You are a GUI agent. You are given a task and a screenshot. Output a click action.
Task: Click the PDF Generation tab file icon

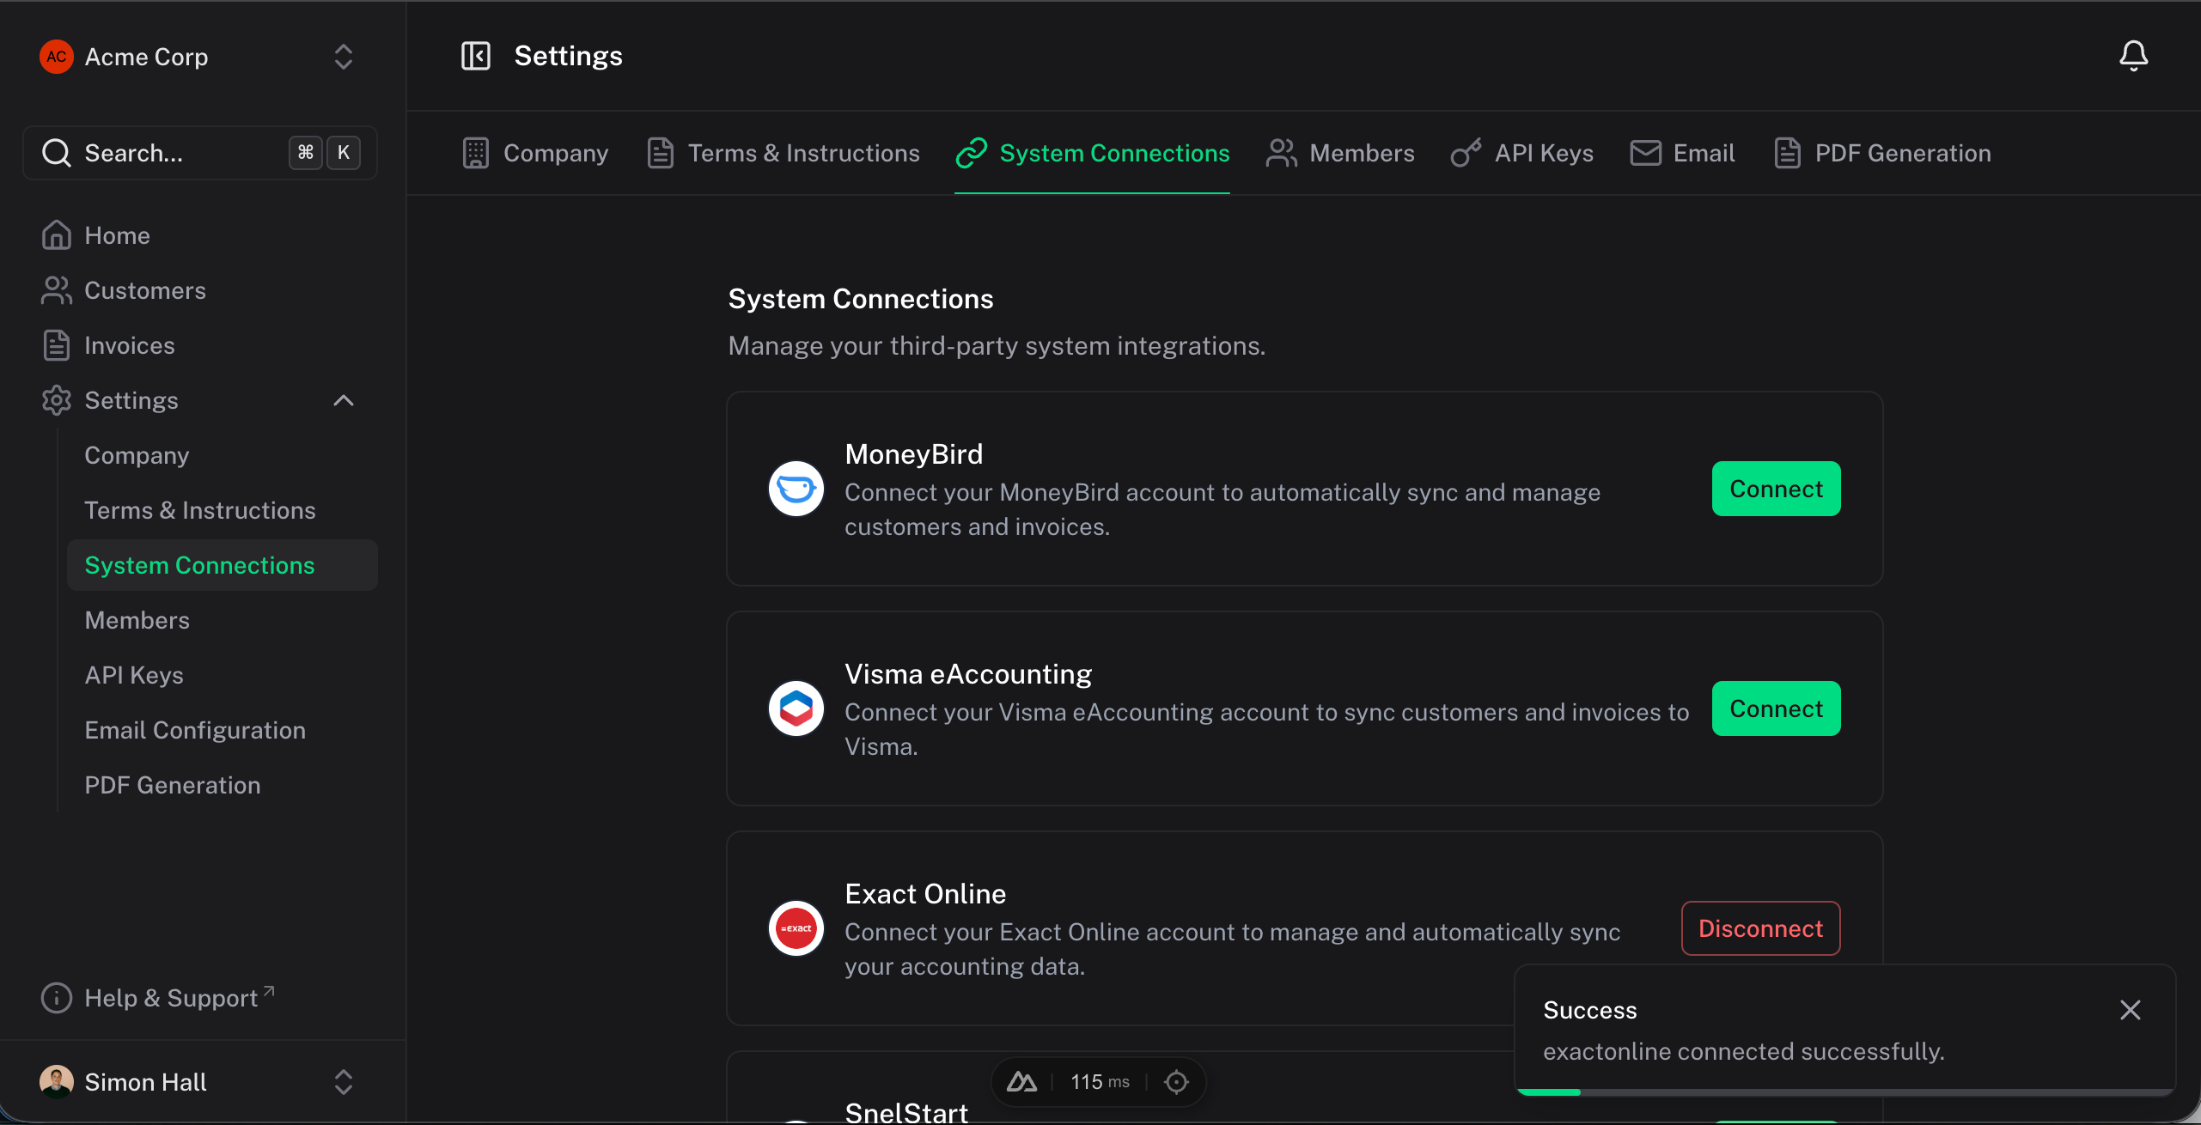(1788, 153)
